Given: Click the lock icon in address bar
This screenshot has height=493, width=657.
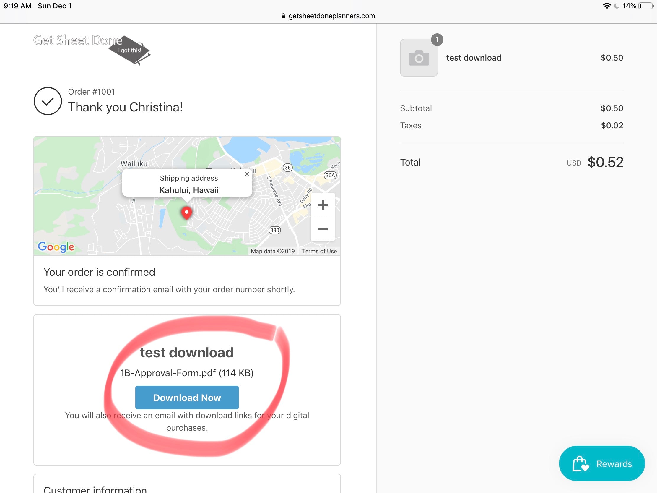Looking at the screenshot, I should coord(283,16).
